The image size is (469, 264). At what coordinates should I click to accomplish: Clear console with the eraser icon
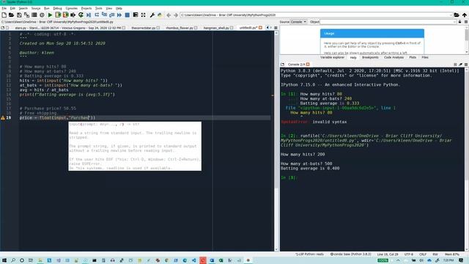pyautogui.click(x=461, y=65)
